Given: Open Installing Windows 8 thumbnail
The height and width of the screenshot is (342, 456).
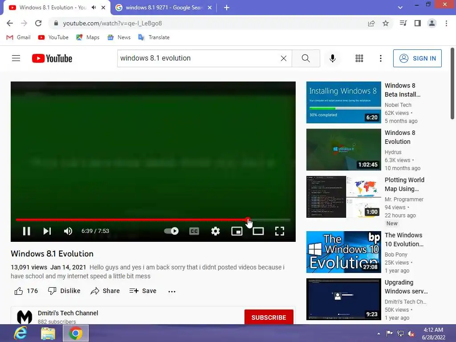Looking at the screenshot, I should pos(343,102).
